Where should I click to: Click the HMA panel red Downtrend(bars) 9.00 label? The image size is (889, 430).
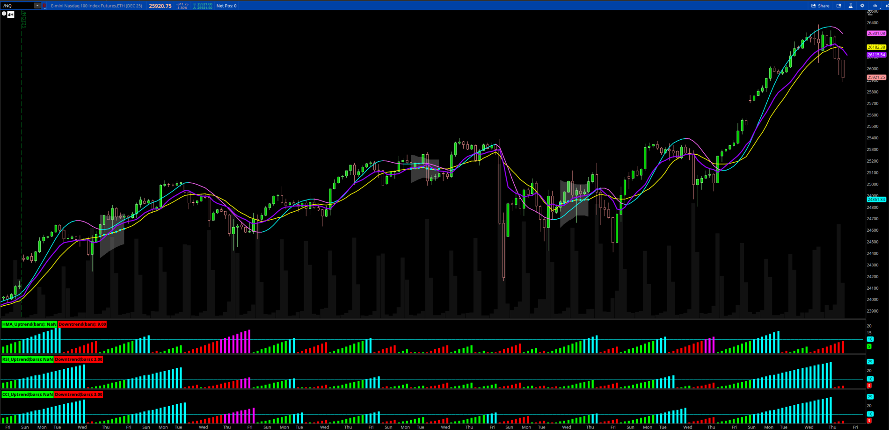82,324
